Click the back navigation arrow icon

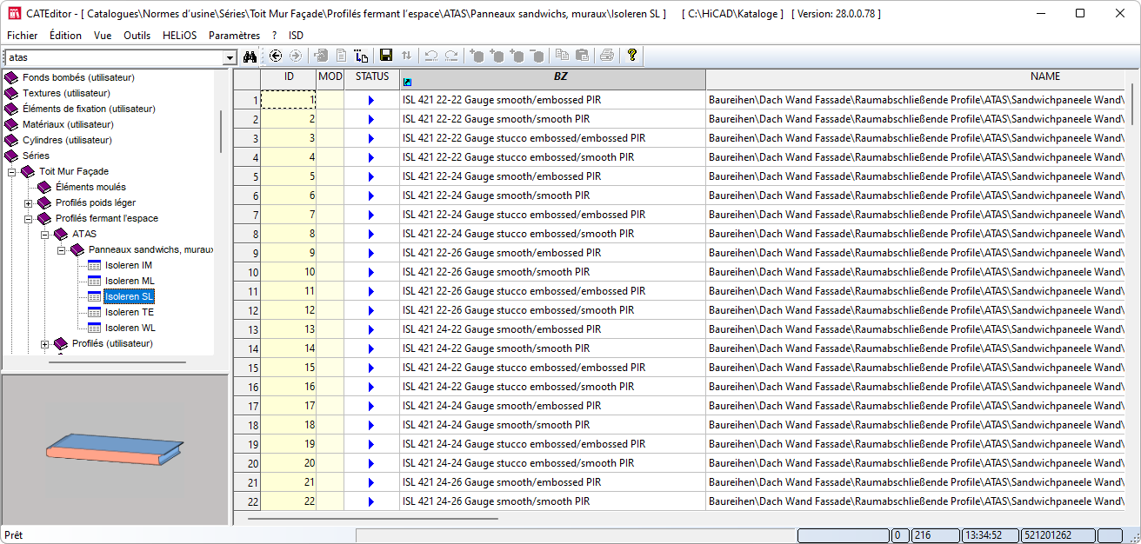point(276,56)
